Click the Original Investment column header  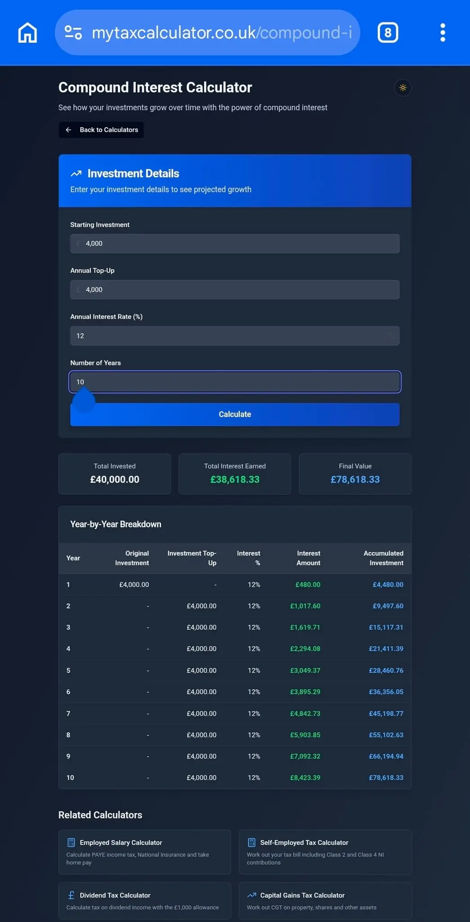point(132,558)
